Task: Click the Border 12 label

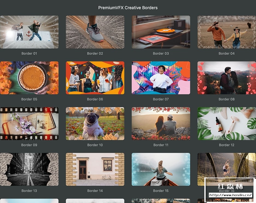Action: tap(226, 145)
